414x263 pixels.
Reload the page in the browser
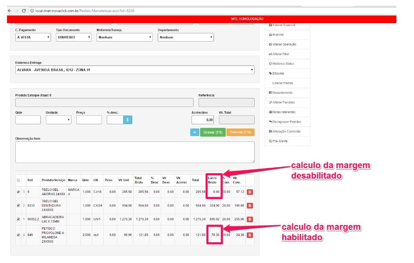24,11
